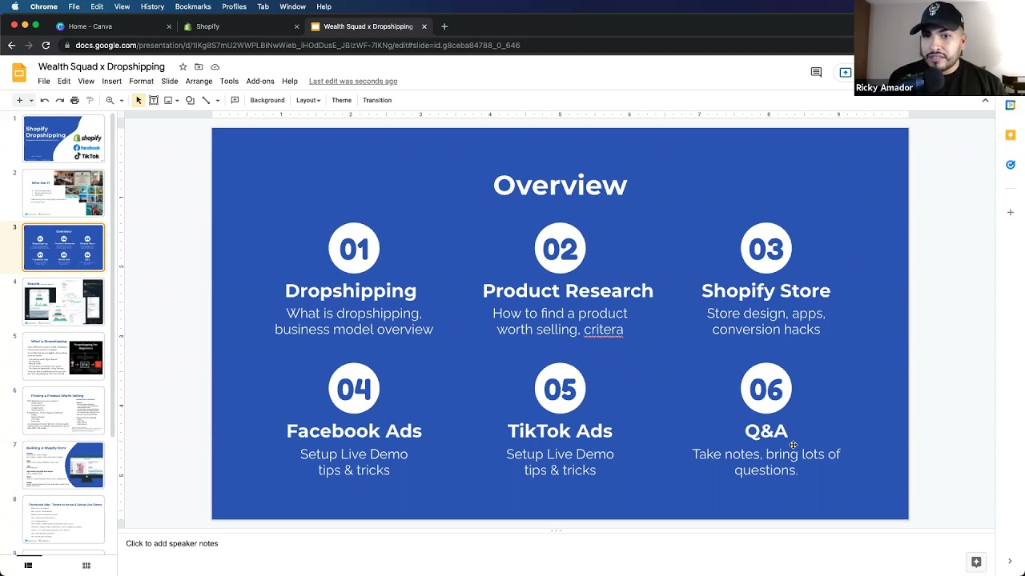This screenshot has height=576, width=1025.
Task: Open the Arrange menu
Action: [x=199, y=81]
